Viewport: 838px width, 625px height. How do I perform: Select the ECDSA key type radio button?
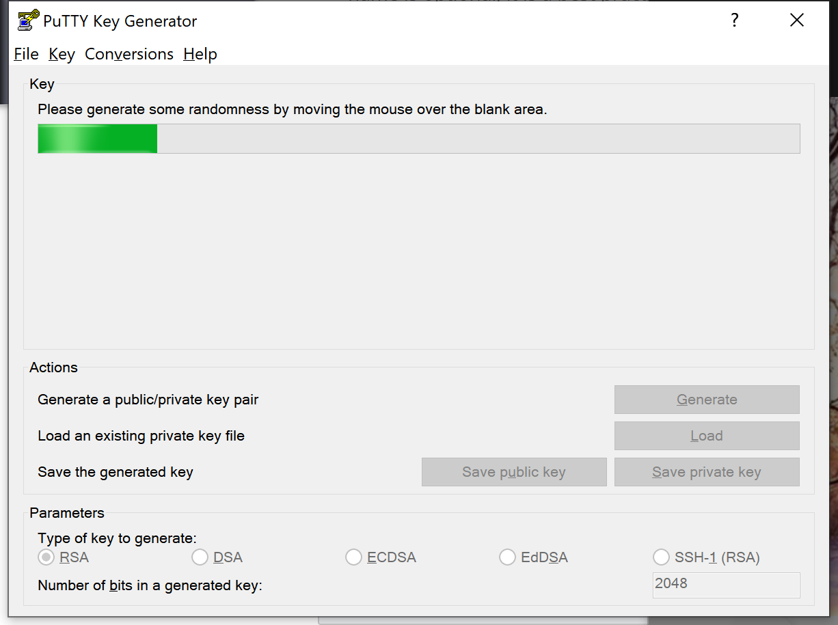(x=353, y=557)
